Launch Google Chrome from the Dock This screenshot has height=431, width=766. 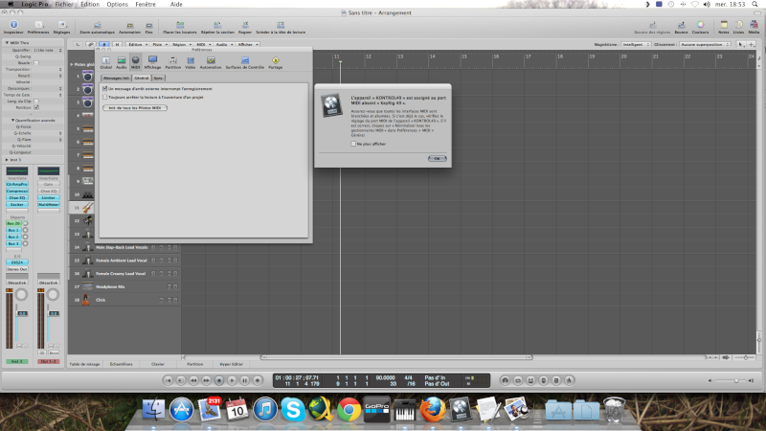348,410
